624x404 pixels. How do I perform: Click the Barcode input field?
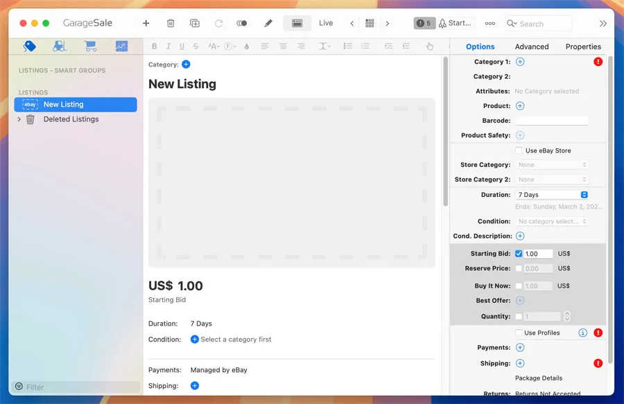pyautogui.click(x=552, y=121)
